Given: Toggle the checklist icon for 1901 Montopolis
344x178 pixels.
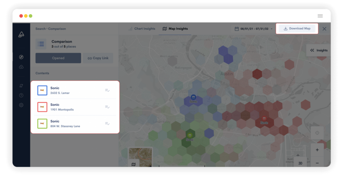Looking at the screenshot, I should (x=107, y=107).
